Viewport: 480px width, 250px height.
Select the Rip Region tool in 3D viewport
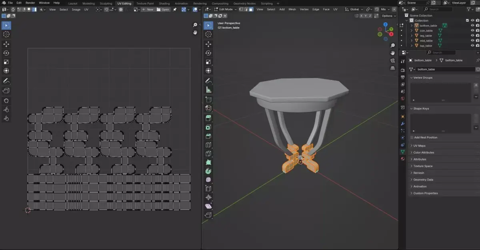(x=208, y=215)
